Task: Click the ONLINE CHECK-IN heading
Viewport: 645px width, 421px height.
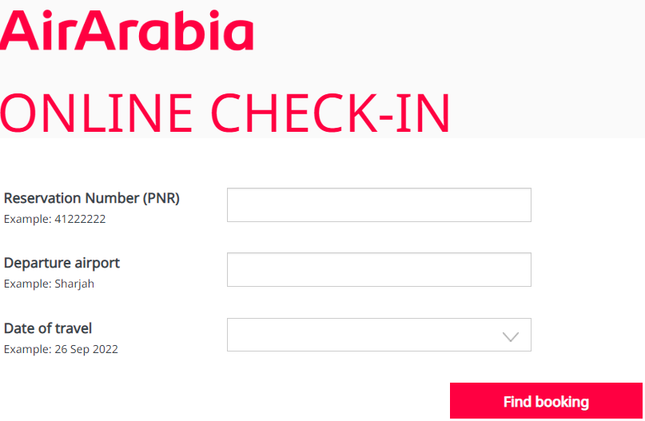Action: [x=225, y=113]
